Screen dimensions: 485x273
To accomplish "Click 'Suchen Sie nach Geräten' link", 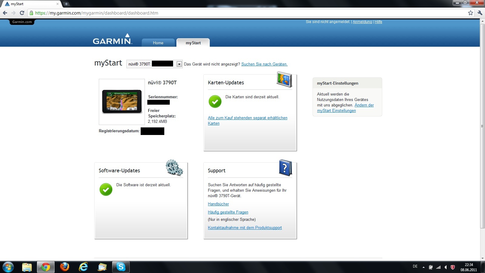I will [264, 64].
